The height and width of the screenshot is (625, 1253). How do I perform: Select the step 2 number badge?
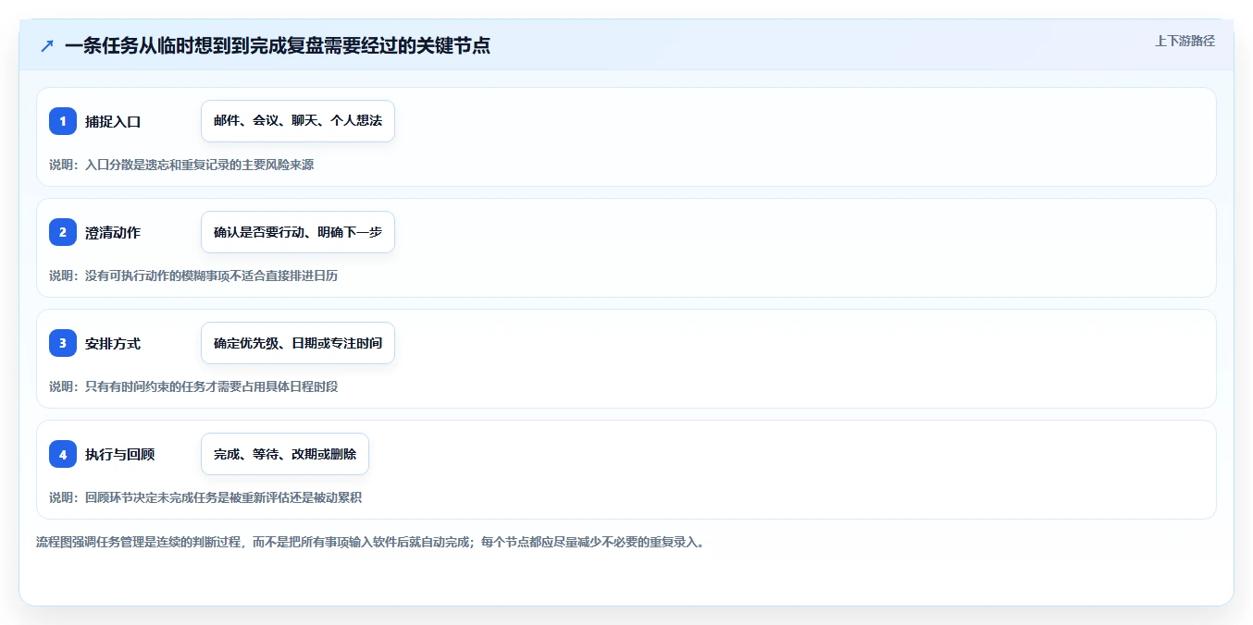63,232
